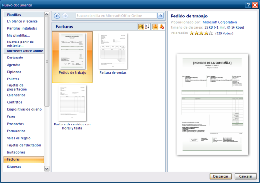Select the highlighted Facturas category

(x=24, y=159)
